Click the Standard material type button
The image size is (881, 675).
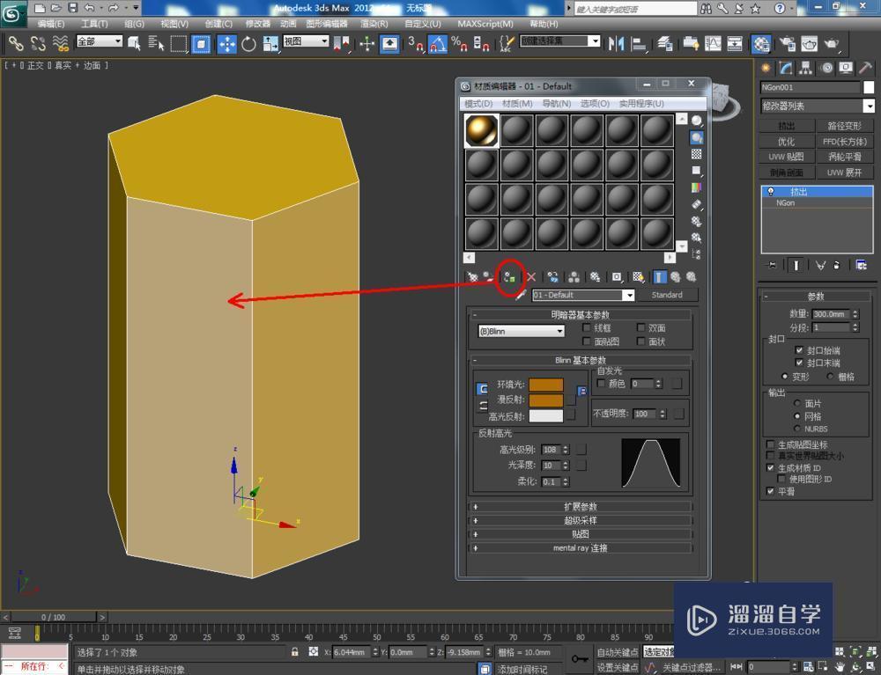[x=668, y=295]
